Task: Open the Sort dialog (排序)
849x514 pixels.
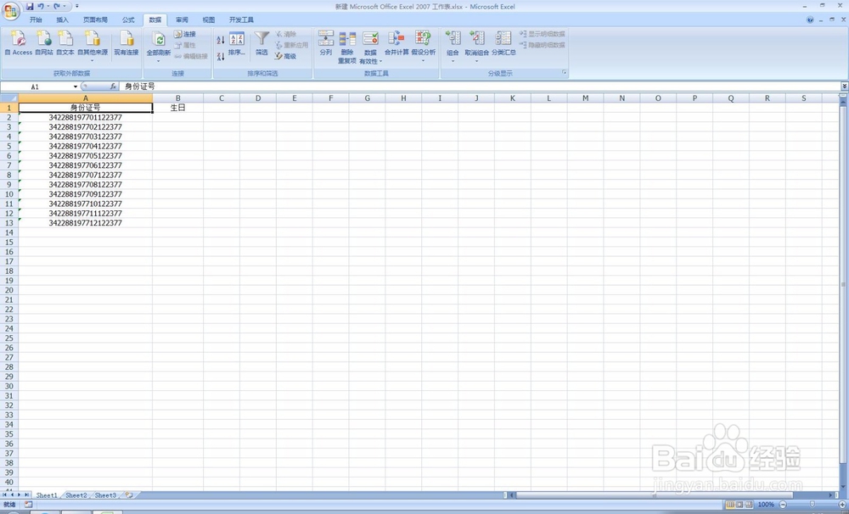Action: (x=237, y=43)
